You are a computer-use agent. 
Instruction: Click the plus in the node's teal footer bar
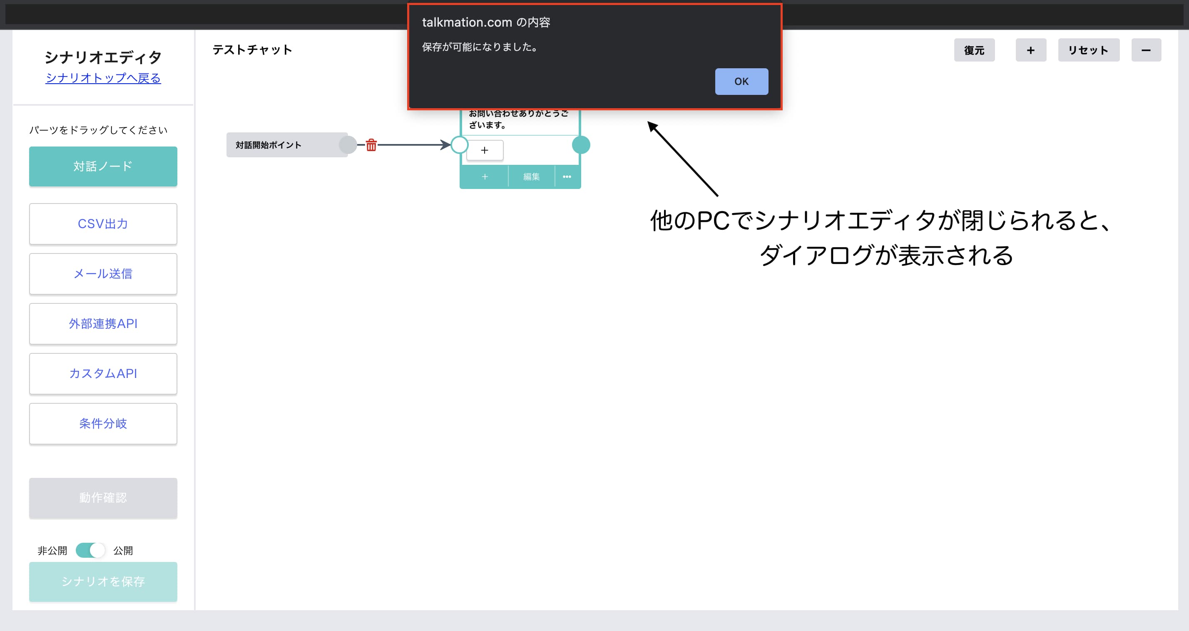tap(484, 176)
